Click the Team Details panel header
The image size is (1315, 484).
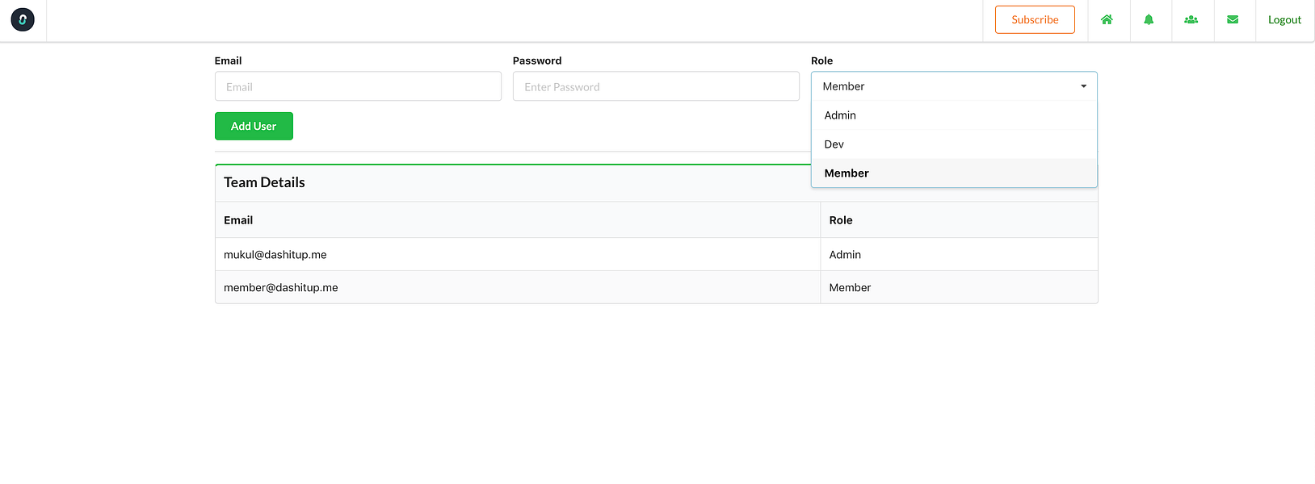pos(265,182)
